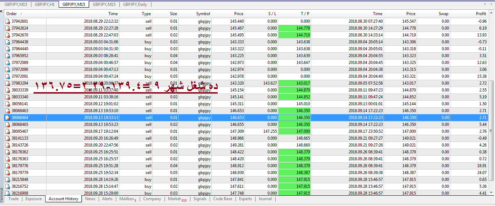Image resolution: width=495 pixels, height=206 pixels.
Task: Click the buy icon next to order 38215848
Action: pos(7,180)
